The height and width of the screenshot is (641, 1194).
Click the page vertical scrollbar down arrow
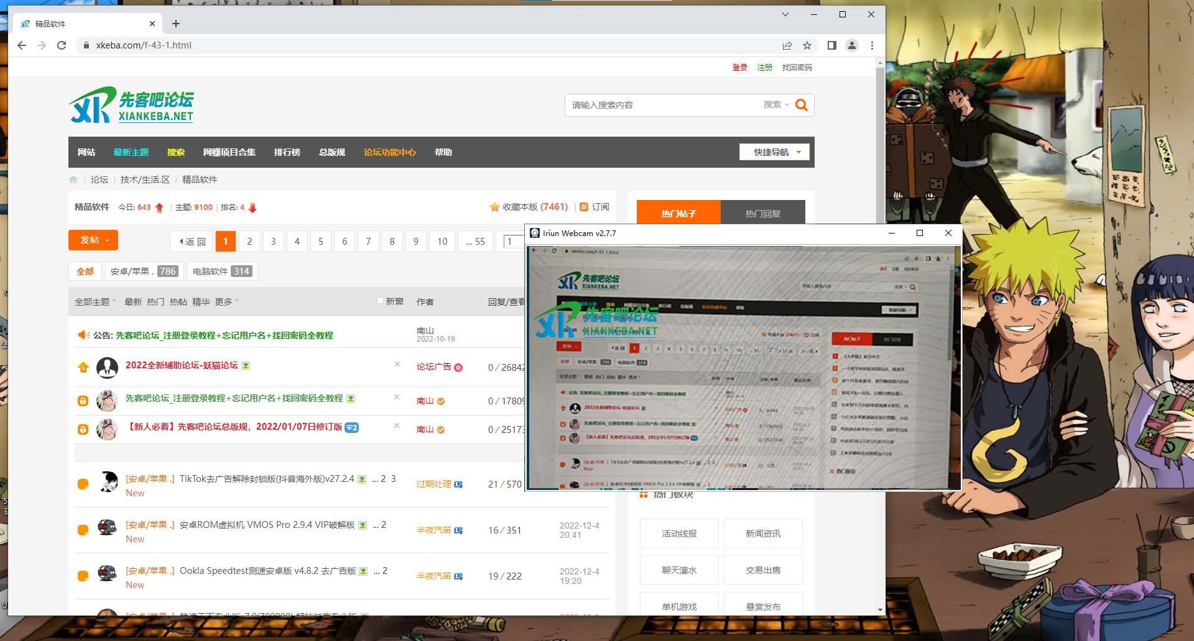pyautogui.click(x=880, y=609)
